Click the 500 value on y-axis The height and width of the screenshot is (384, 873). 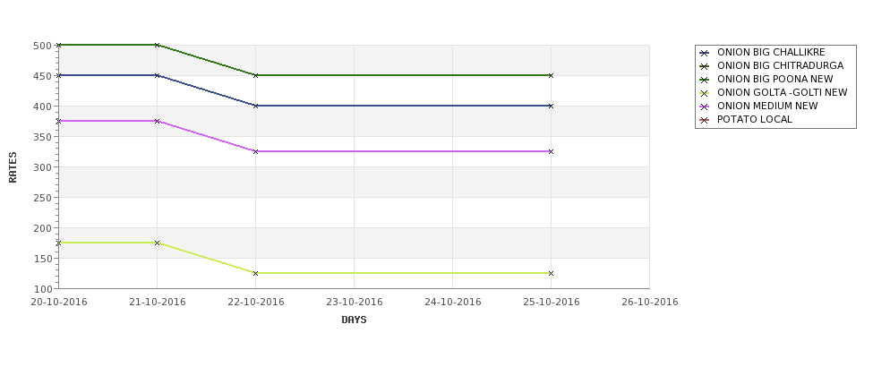click(x=42, y=46)
